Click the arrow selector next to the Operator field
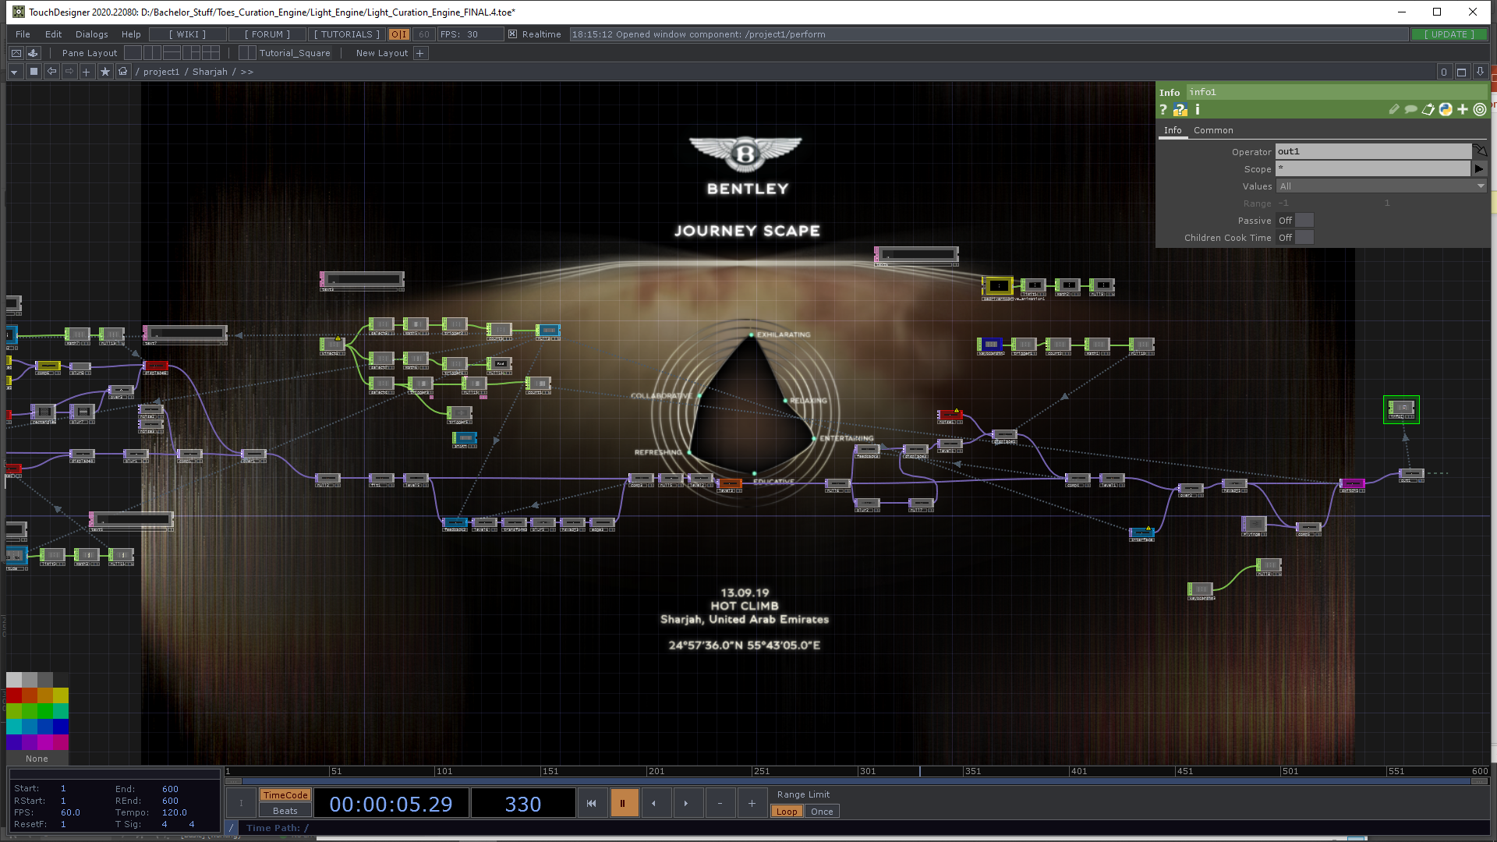The width and height of the screenshot is (1497, 842). (x=1480, y=150)
